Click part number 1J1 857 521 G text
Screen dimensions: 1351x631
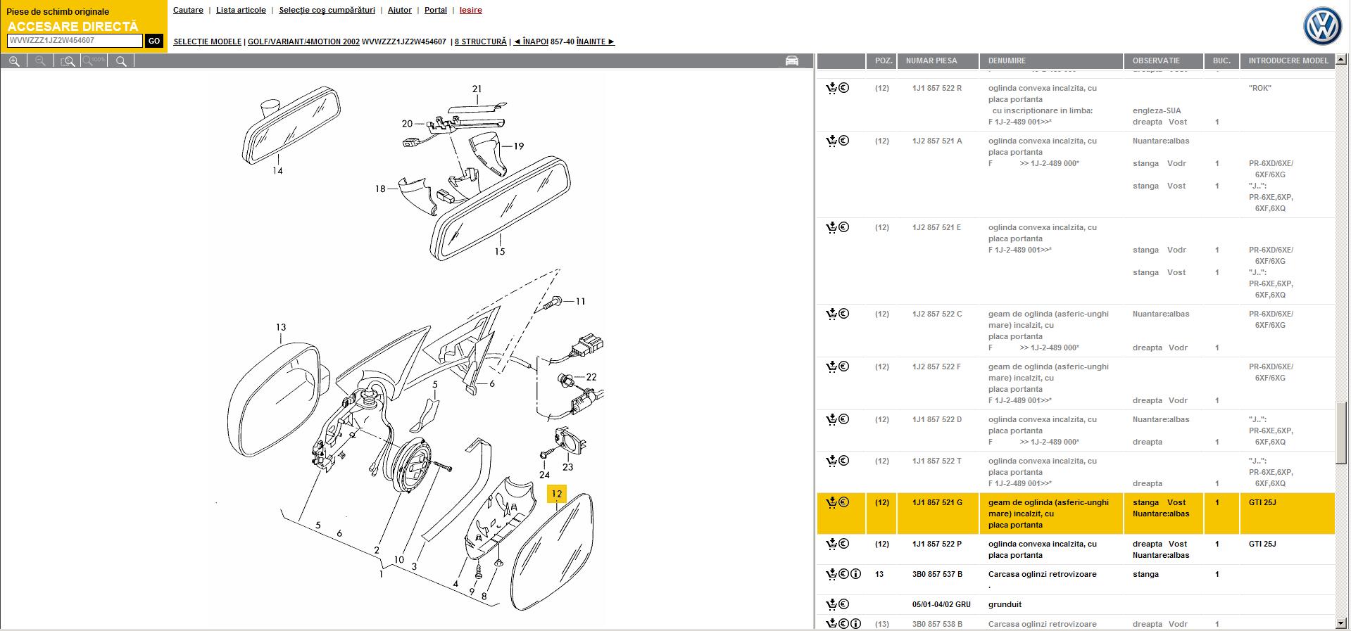(937, 502)
